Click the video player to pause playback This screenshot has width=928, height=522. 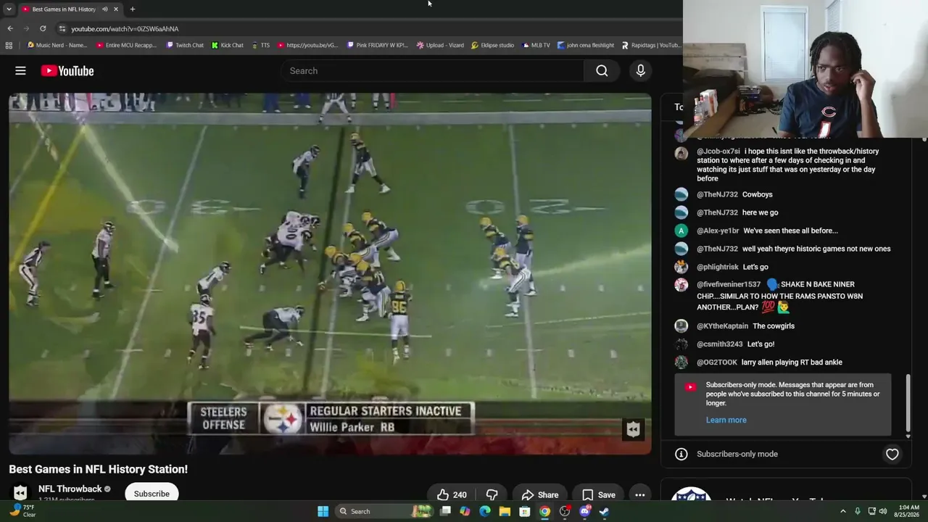pyautogui.click(x=330, y=273)
